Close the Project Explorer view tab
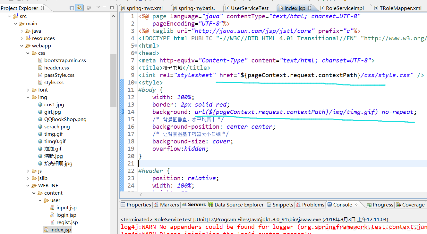The height and width of the screenshot is (234, 427). click(43, 8)
